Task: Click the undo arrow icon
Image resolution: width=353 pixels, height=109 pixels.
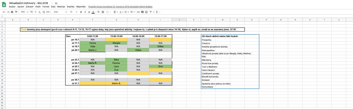Action: tap(4, 12)
